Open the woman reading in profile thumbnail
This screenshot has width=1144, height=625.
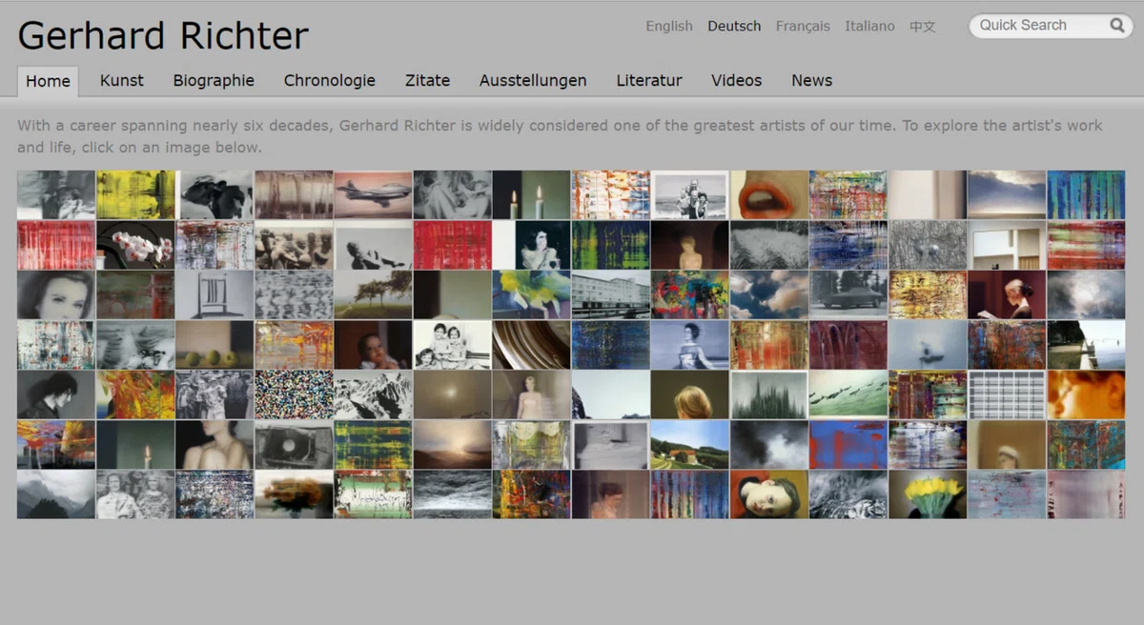(1007, 294)
